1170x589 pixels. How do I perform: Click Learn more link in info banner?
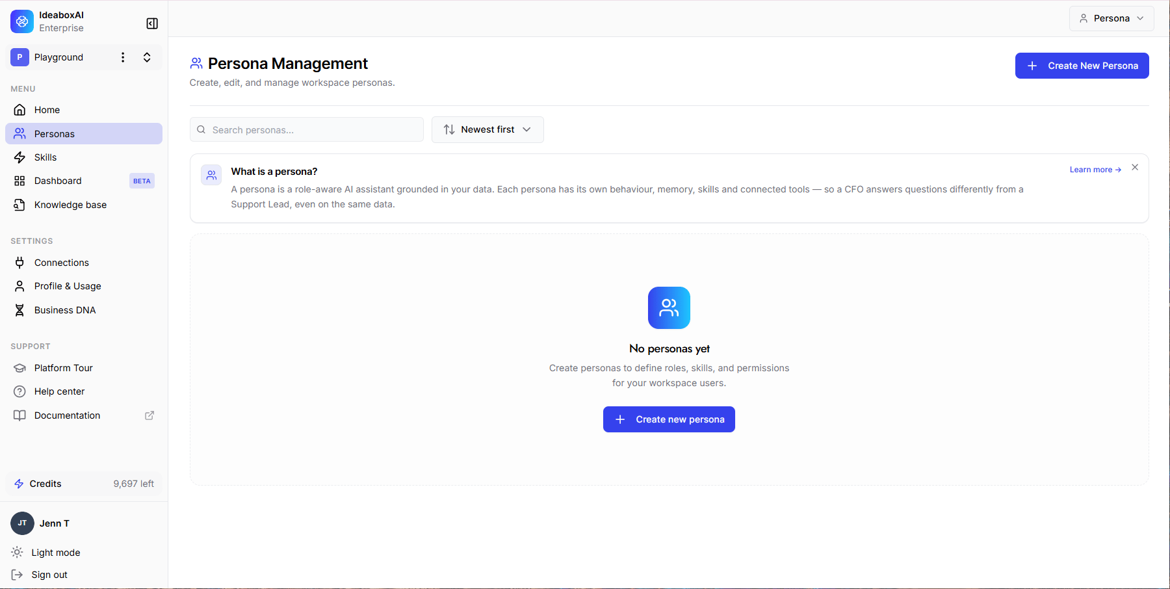coord(1095,170)
